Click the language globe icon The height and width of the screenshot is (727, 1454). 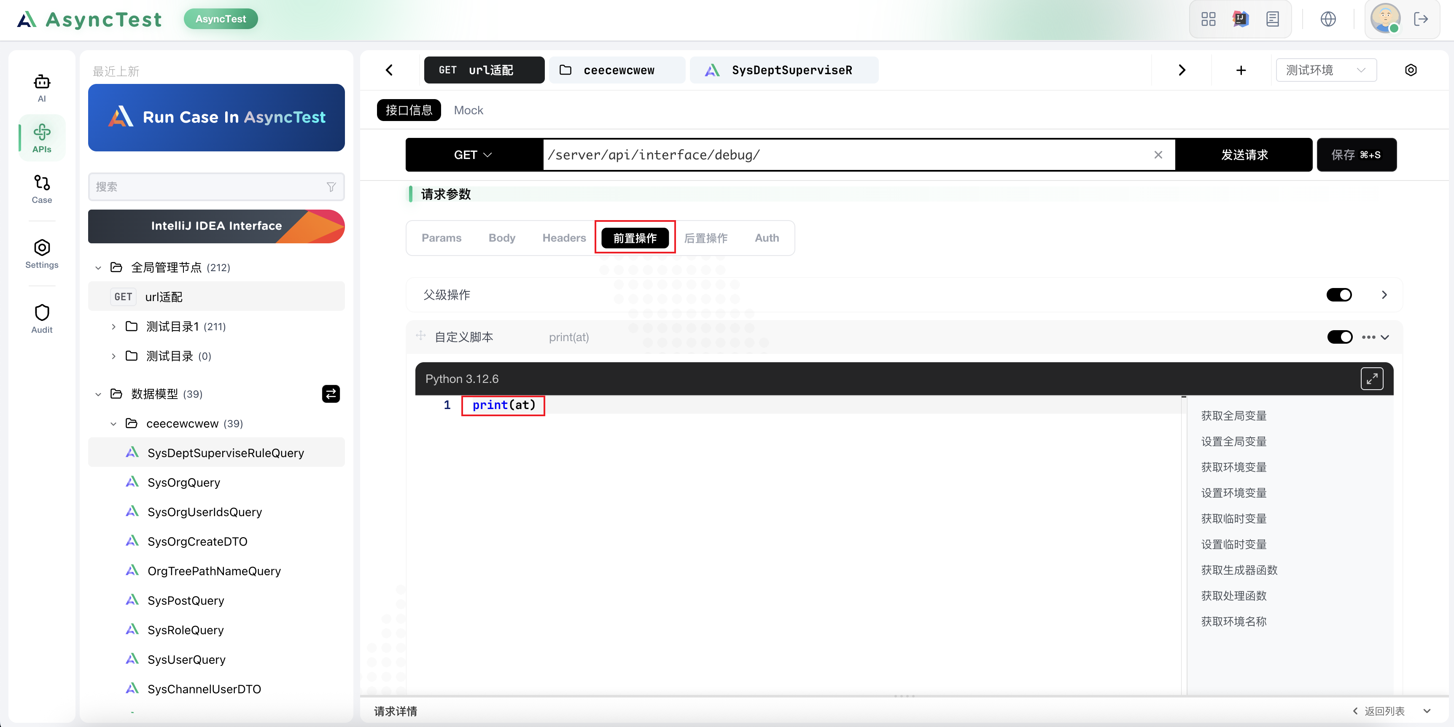[x=1328, y=19]
